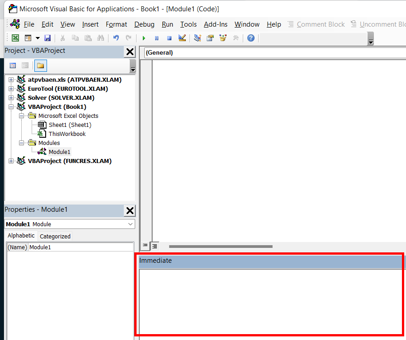Click inside the Module1 code editor area
This screenshot has width=406, height=340.
pos(279,150)
